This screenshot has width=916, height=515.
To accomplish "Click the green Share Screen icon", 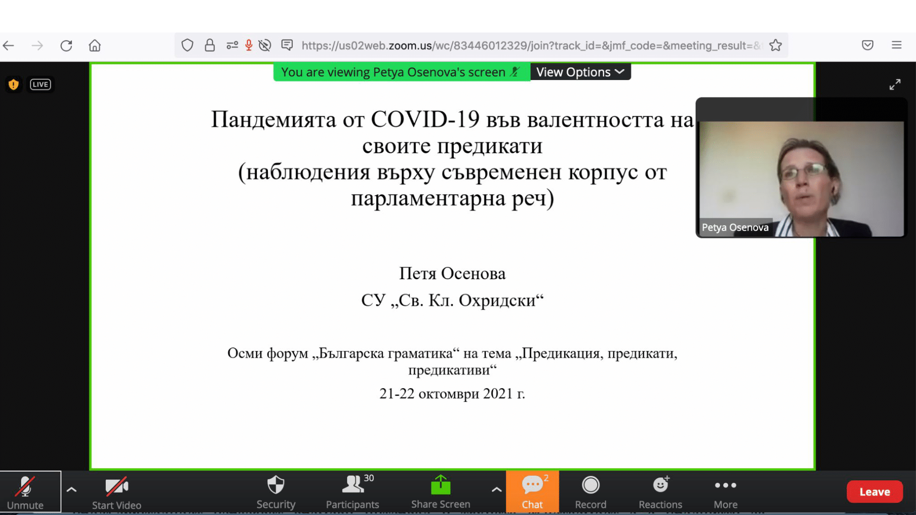I will (441, 485).
